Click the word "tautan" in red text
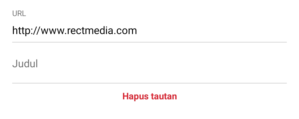Image resolution: width=299 pixels, height=119 pixels. 164,97
